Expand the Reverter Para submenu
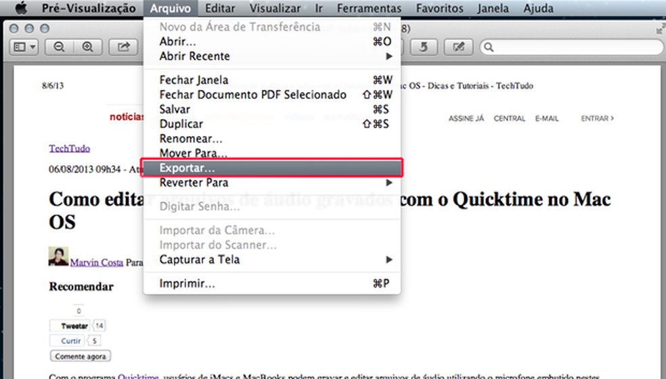The height and width of the screenshot is (379, 666). point(272,183)
